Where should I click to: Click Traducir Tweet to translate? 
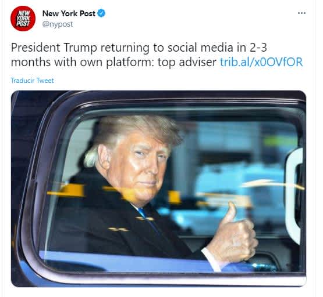point(32,81)
